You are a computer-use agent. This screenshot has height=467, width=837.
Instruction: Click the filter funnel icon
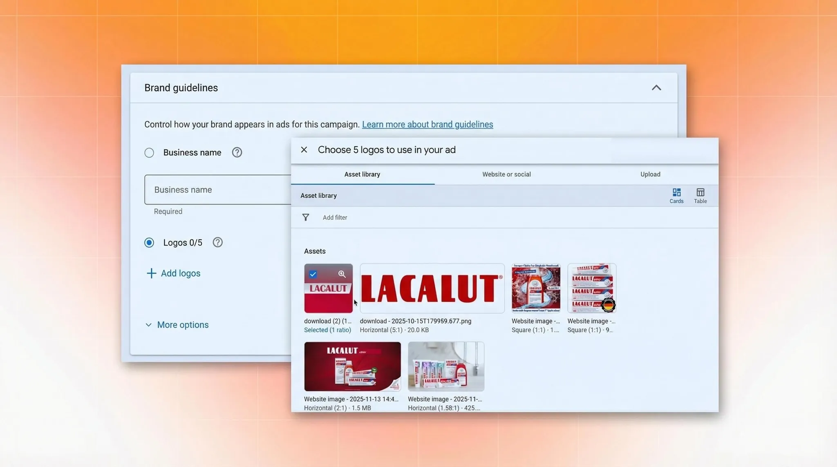point(306,217)
